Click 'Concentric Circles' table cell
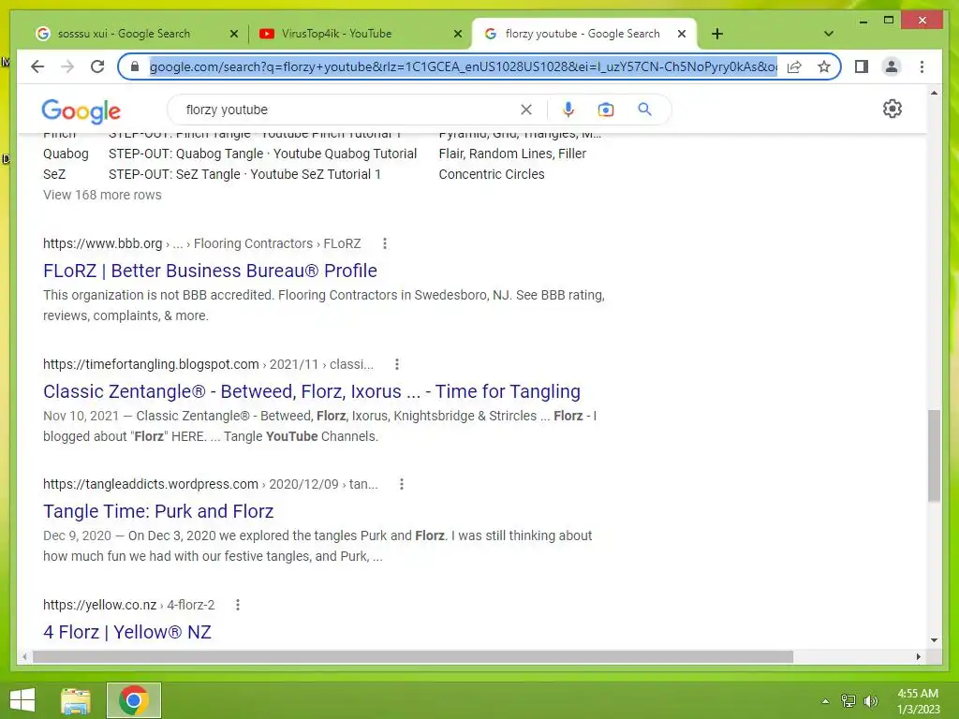 point(492,174)
